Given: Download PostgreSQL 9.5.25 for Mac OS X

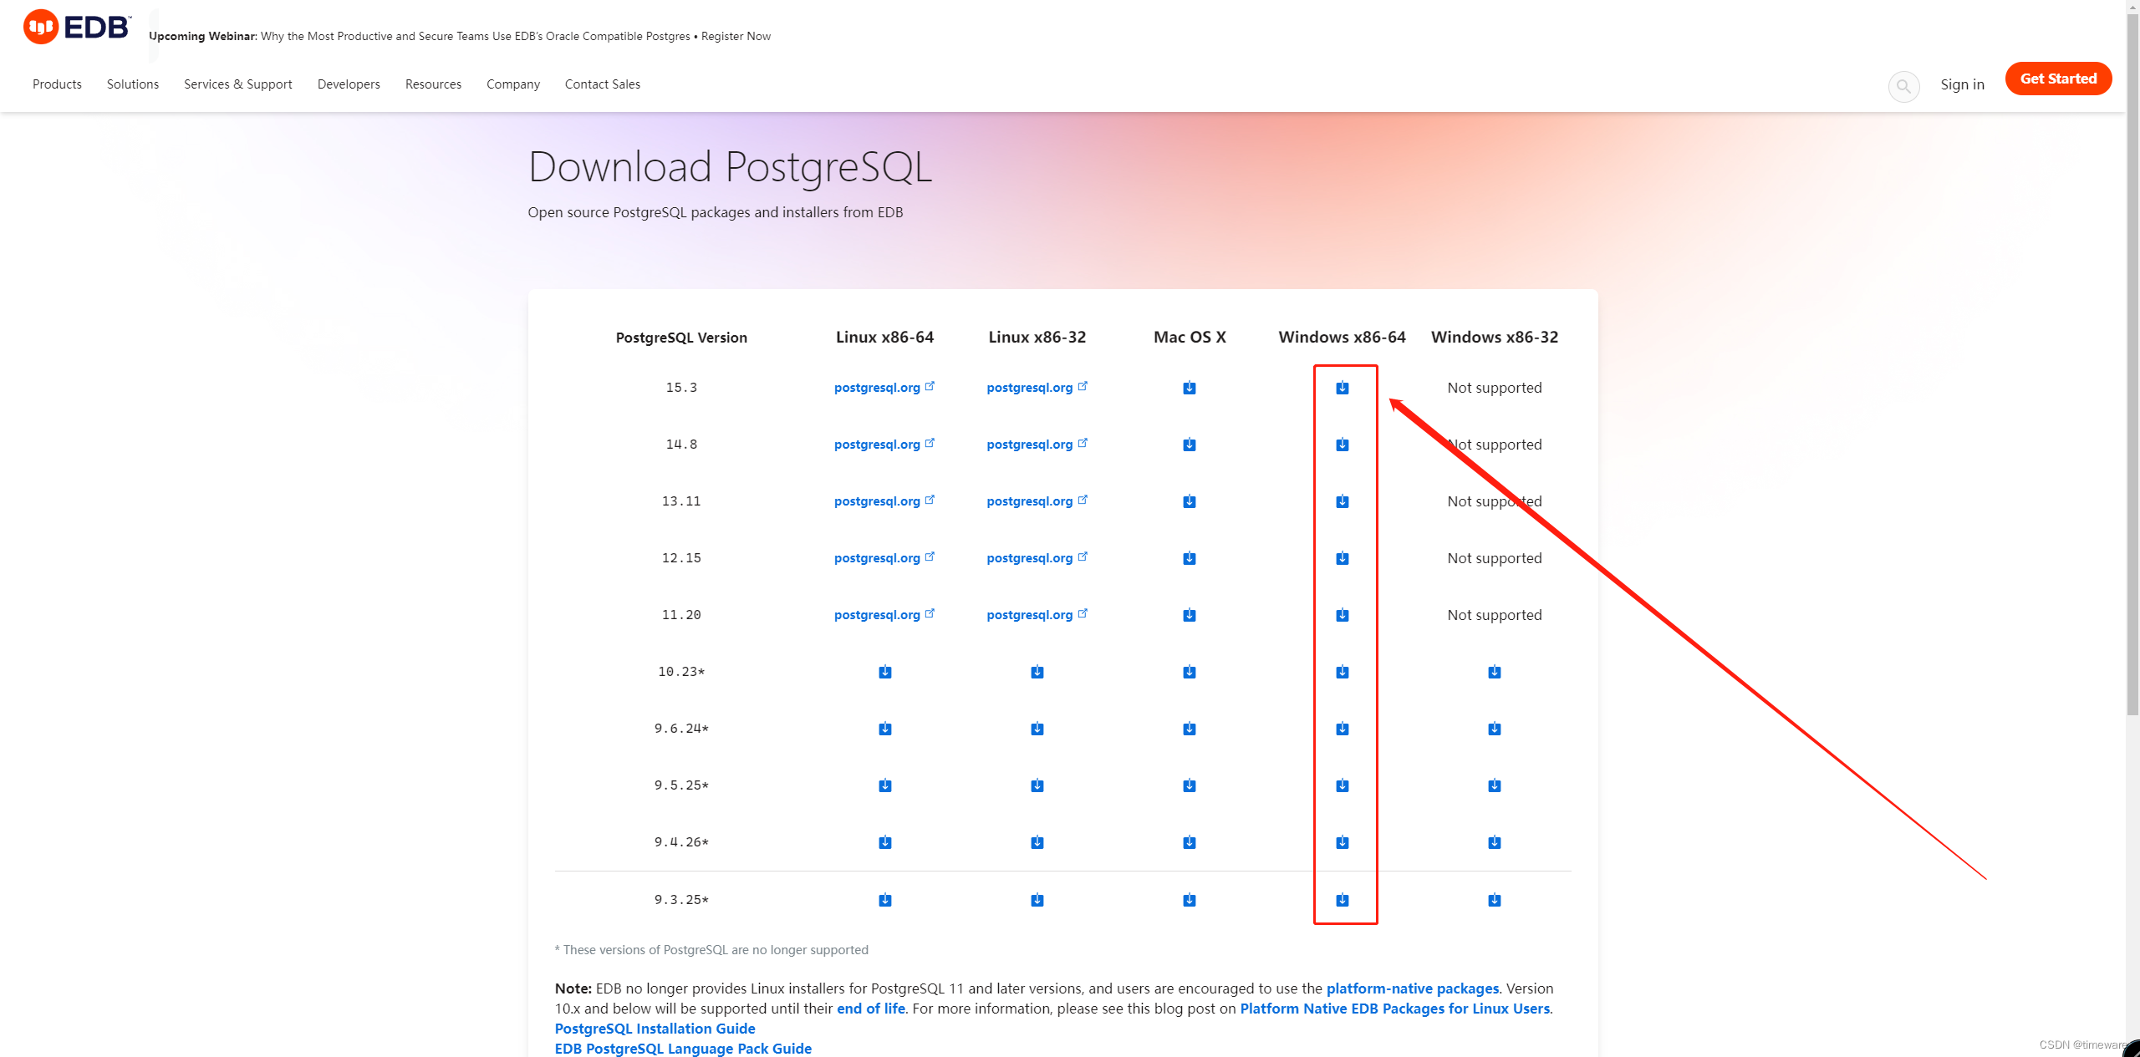Looking at the screenshot, I should [x=1189, y=785].
